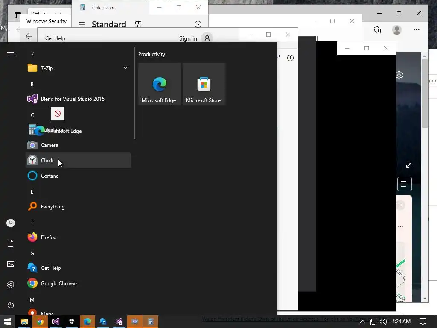Screen dimensions: 437x328
Task: Open Pictures from Start sidebar
Action: tap(11, 264)
